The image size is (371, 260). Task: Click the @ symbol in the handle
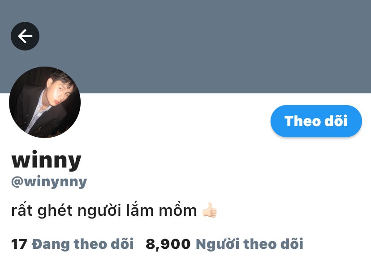17,182
